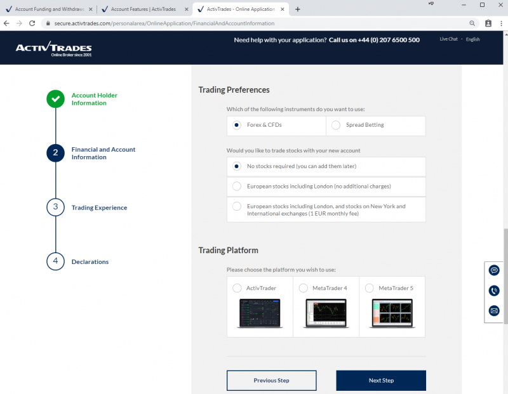Viewport: 508px width, 394px height.
Task: Click the ActivTrades logo
Action: coord(54,49)
